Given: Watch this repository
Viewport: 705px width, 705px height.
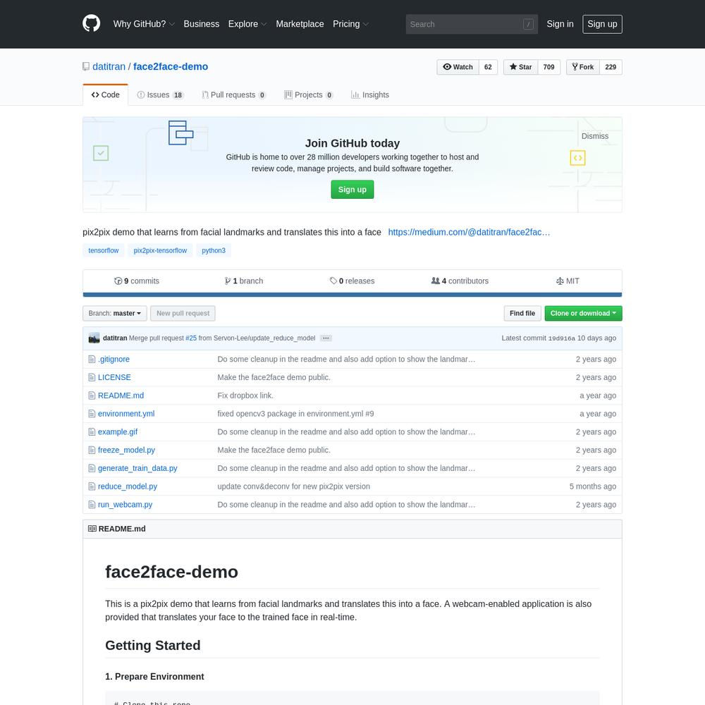Looking at the screenshot, I should [x=458, y=67].
